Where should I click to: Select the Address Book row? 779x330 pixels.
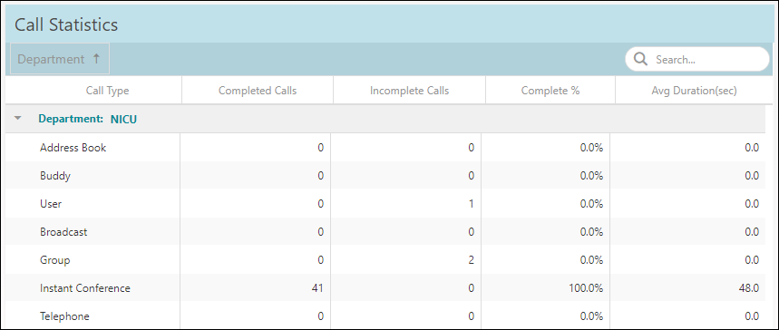pos(385,148)
